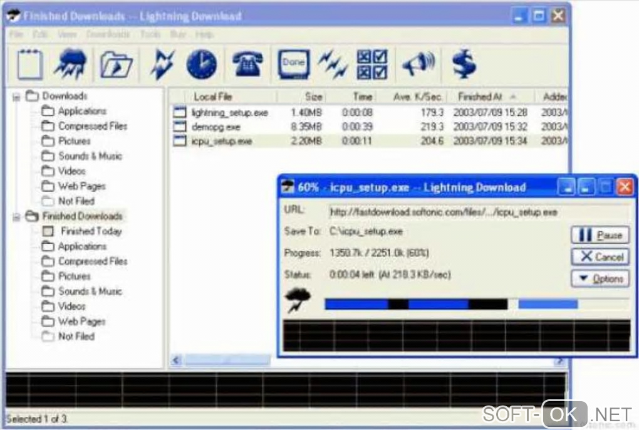Select Videos under the Downloads folder

pos(63,171)
